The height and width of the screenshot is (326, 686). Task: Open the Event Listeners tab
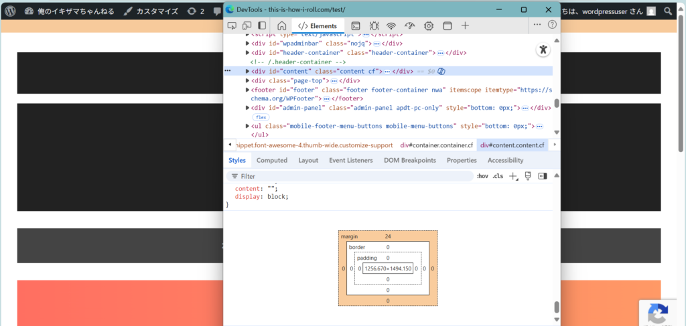pos(351,160)
